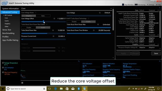
Task: Open the Action Center notification icon
Action: point(158,89)
